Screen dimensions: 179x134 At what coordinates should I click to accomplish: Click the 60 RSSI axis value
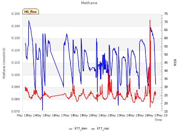click(166, 38)
